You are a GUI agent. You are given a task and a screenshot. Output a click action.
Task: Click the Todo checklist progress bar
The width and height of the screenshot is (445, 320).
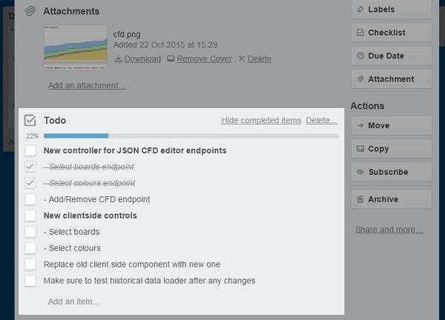191,136
